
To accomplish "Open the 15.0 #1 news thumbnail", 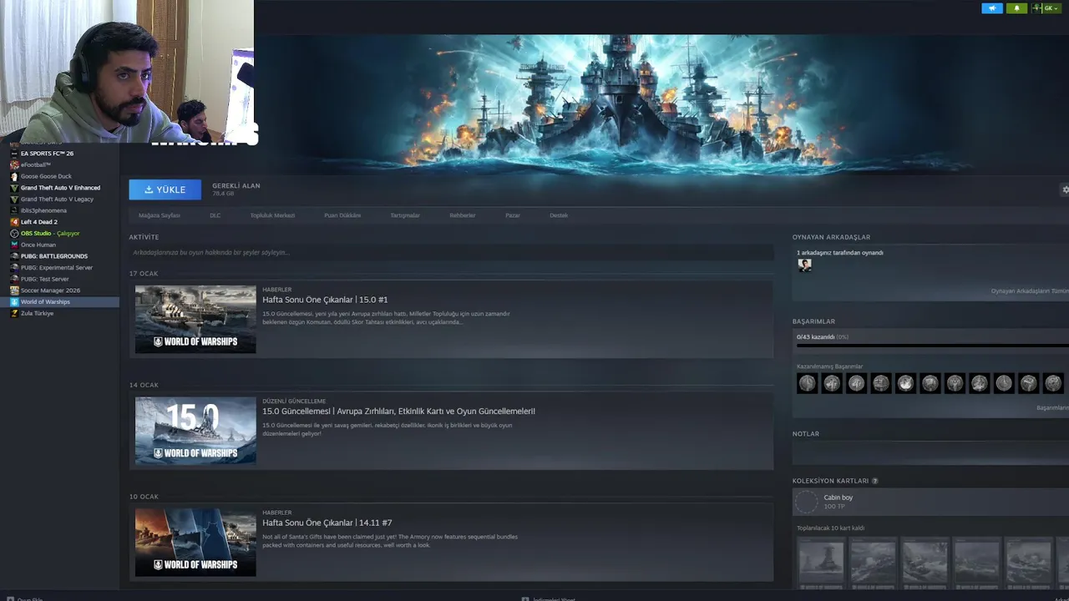I will click(x=195, y=319).
